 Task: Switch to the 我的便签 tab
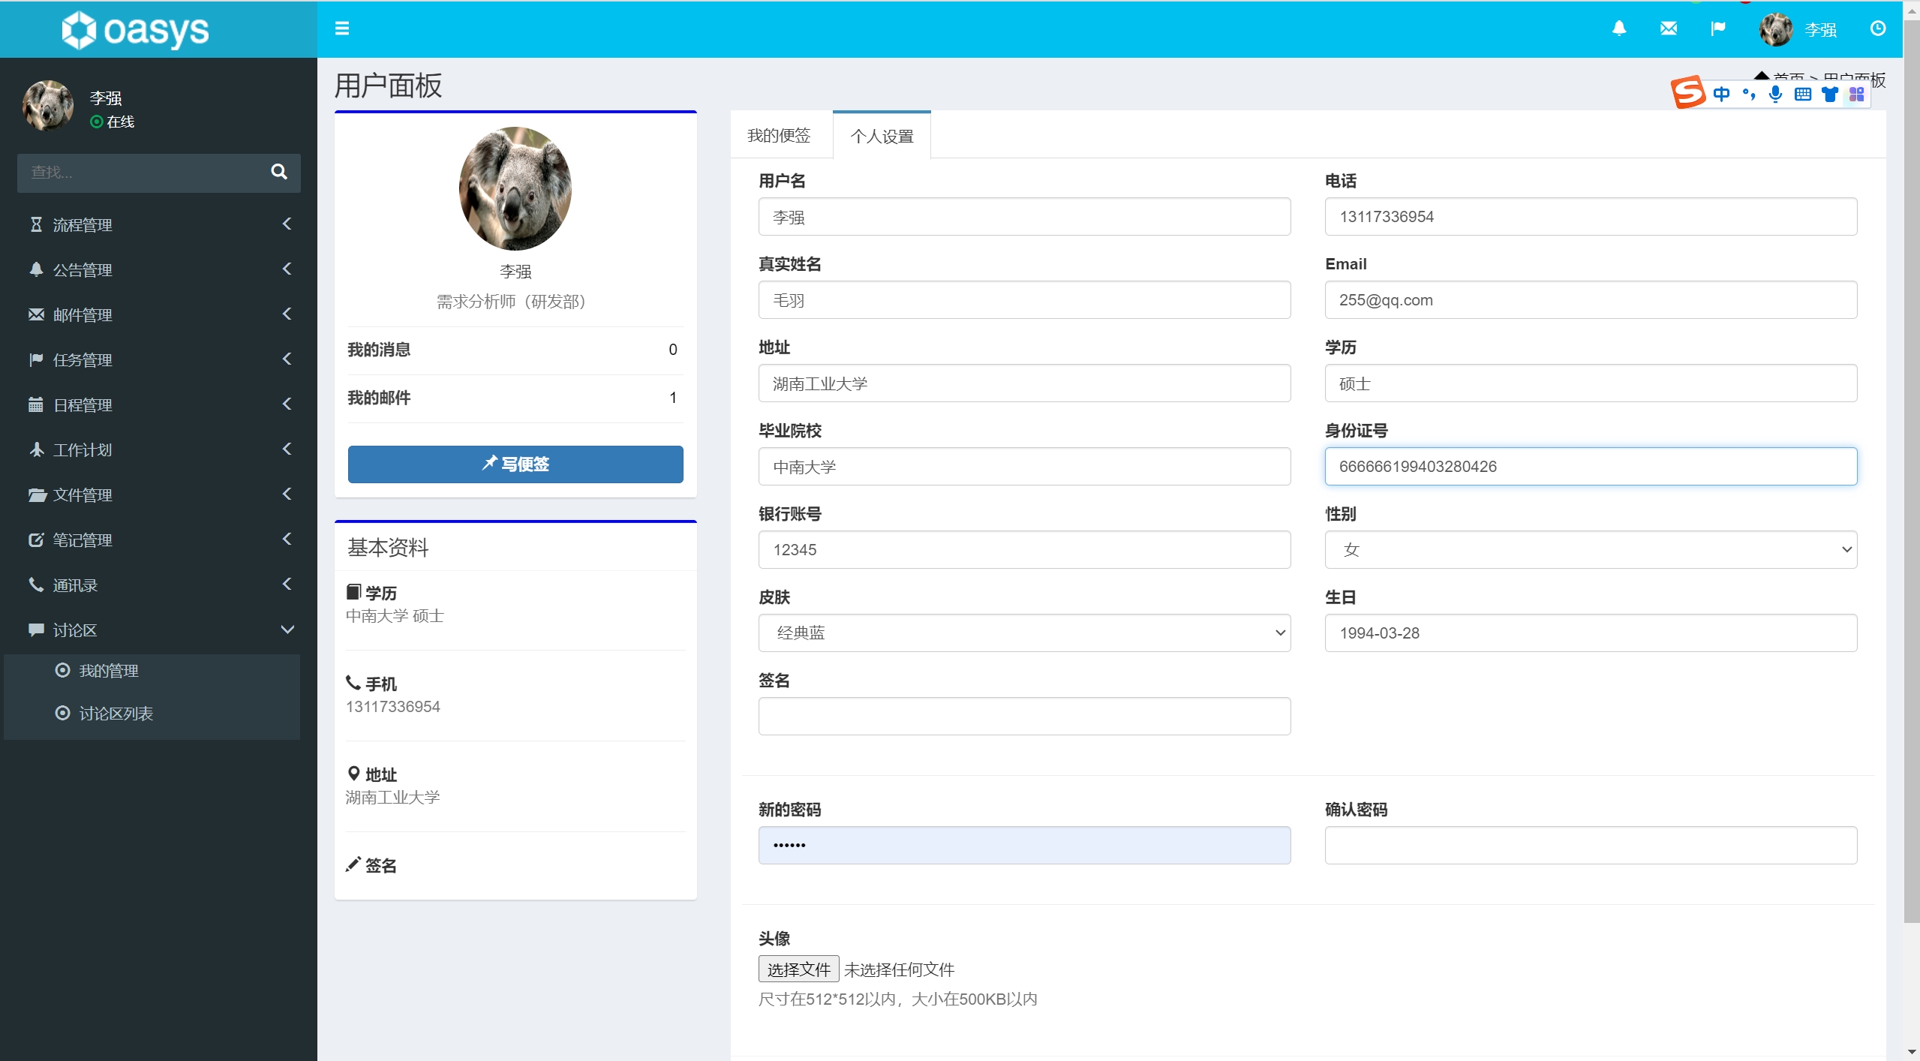[779, 136]
